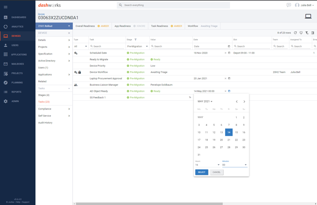Pick day 21 in the May calendar

coord(229,140)
